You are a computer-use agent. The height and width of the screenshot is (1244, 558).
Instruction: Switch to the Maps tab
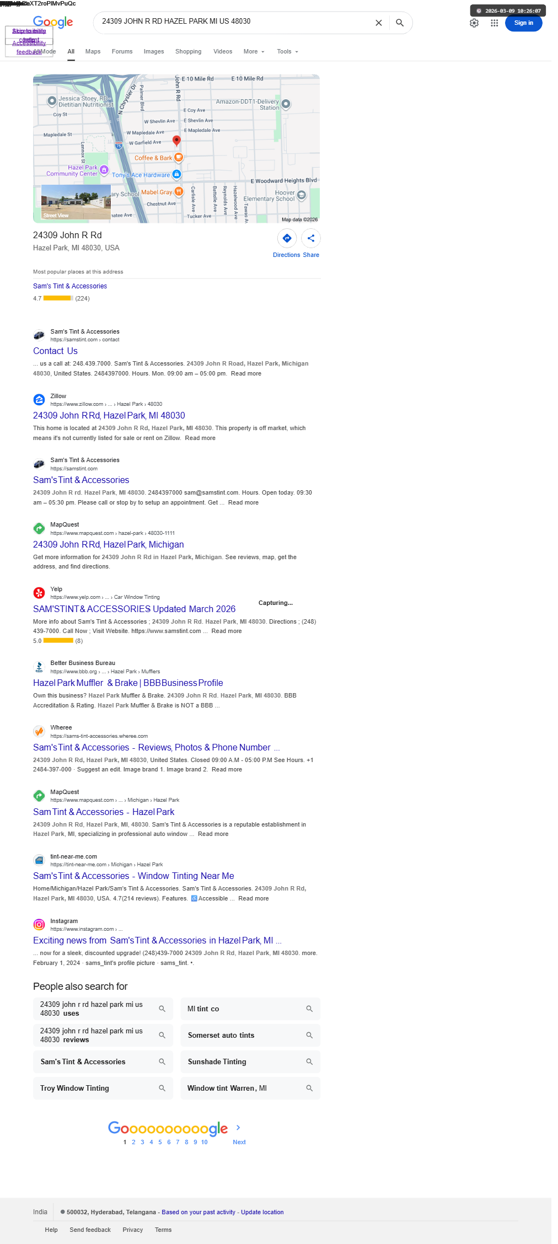point(93,52)
